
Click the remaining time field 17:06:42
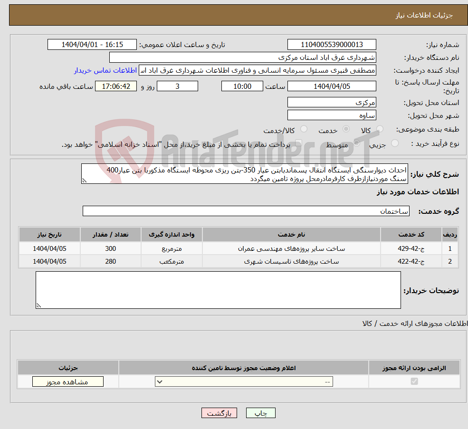click(x=116, y=86)
